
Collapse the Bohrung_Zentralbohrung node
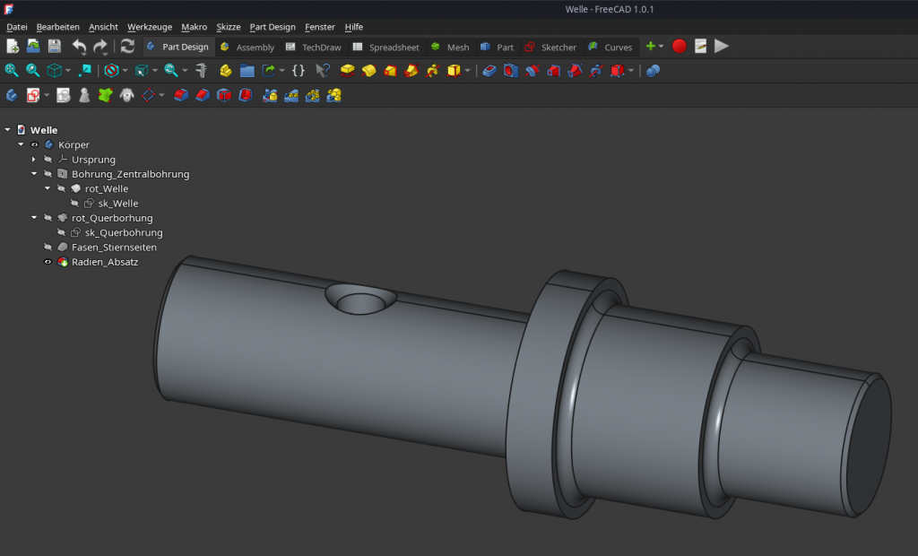click(34, 174)
